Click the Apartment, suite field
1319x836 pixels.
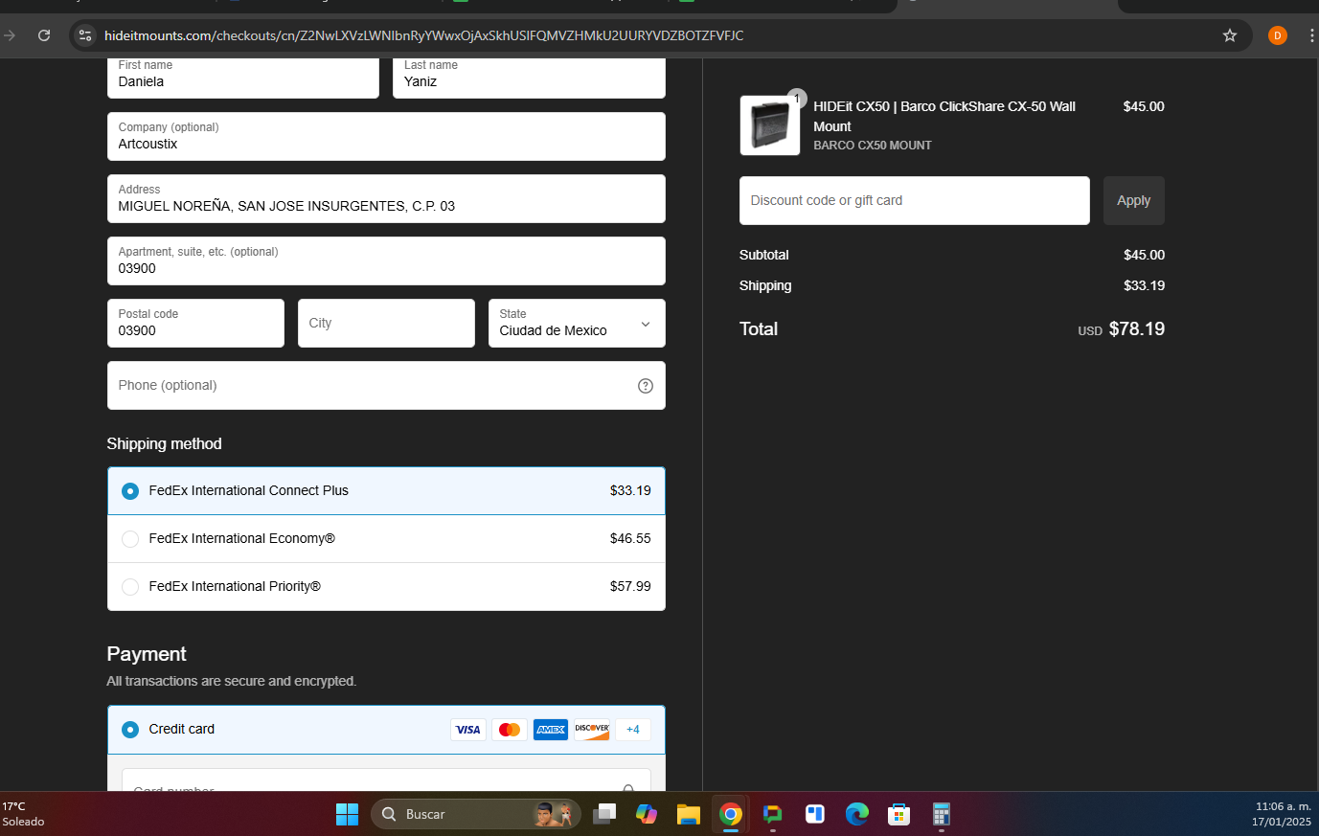coord(386,261)
